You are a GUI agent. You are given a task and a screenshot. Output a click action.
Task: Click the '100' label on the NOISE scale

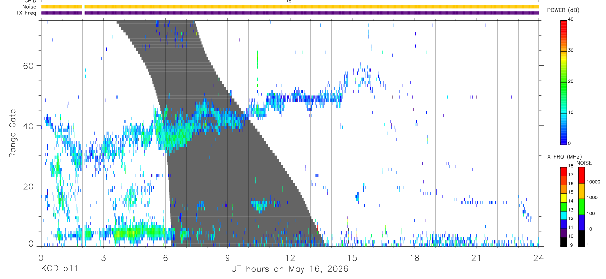[592, 214]
